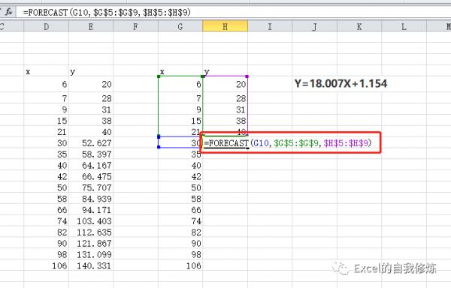Select column L header
The image size is (451, 288).
coord(404,26)
